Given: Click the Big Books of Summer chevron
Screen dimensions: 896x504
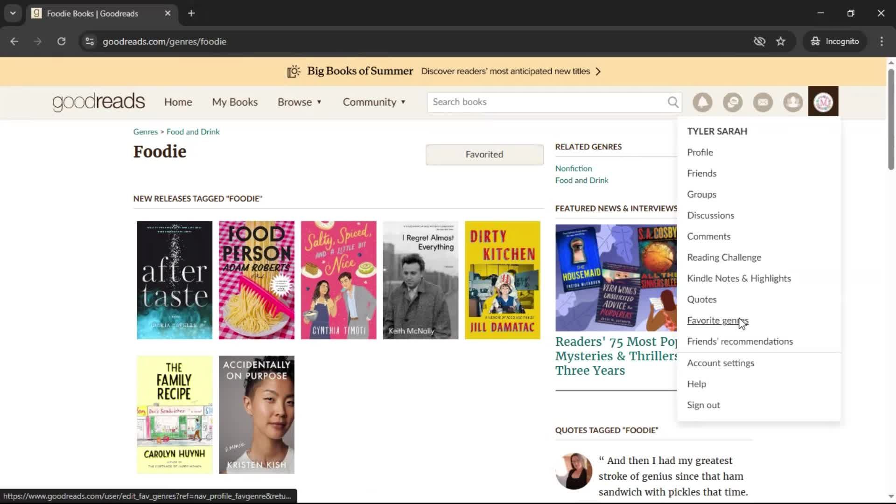Looking at the screenshot, I should point(598,71).
